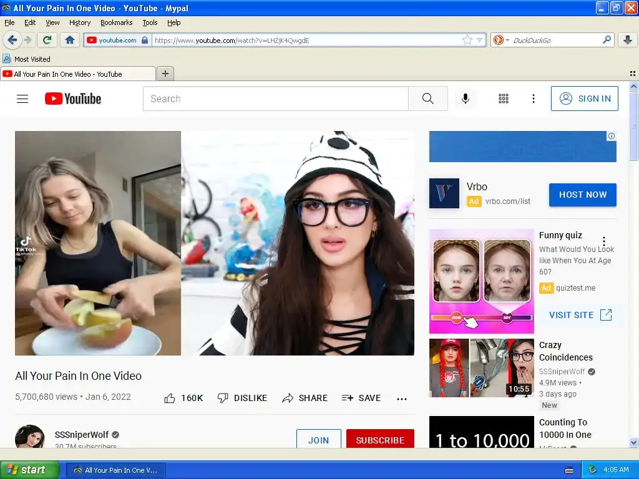
Task: Click the YouTube search magnifier button
Action: pos(428,99)
